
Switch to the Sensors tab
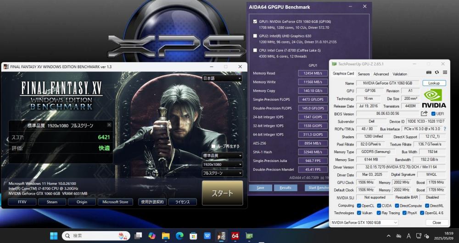click(x=364, y=74)
